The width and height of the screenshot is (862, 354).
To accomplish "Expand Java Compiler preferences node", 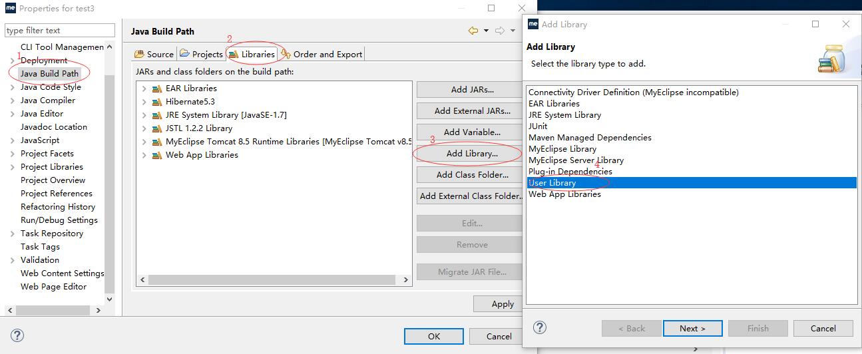I will tap(13, 100).
